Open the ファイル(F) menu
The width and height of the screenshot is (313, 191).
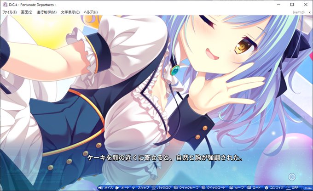point(9,12)
